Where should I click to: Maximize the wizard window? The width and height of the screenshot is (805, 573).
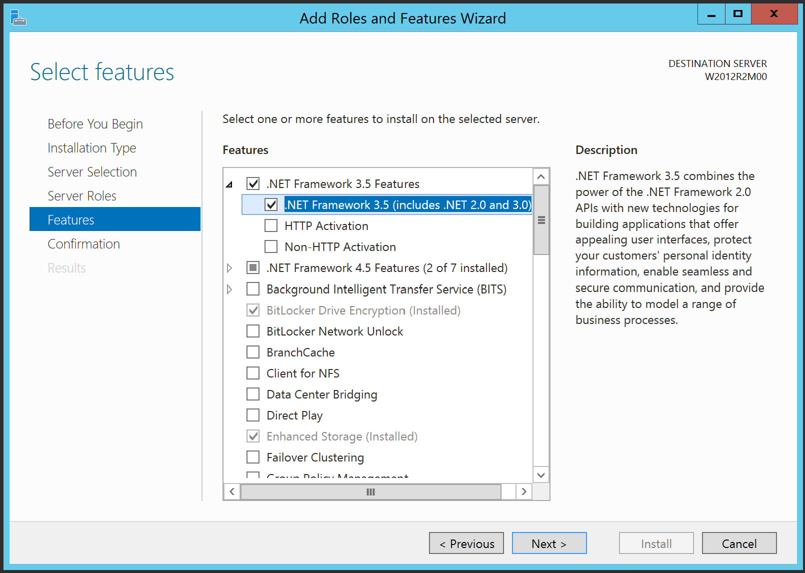(x=737, y=14)
